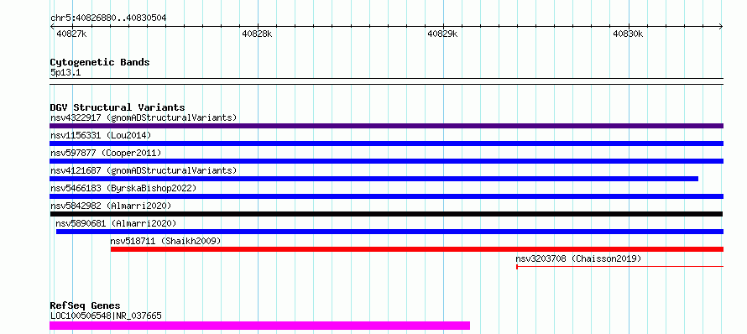The width and height of the screenshot is (747, 334).
Task: Select the nsv518711 (Shaikh2009) label
Action: (166, 242)
